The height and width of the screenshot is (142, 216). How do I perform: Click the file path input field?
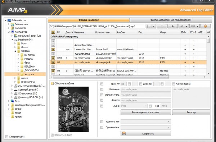coord(97,26)
